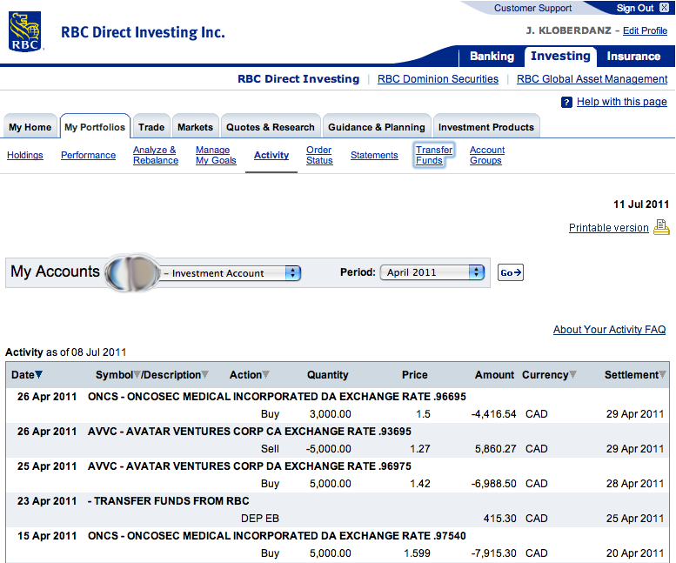Viewport: 676px width, 563px height.
Task: Open the Trade tab
Action: point(151,127)
